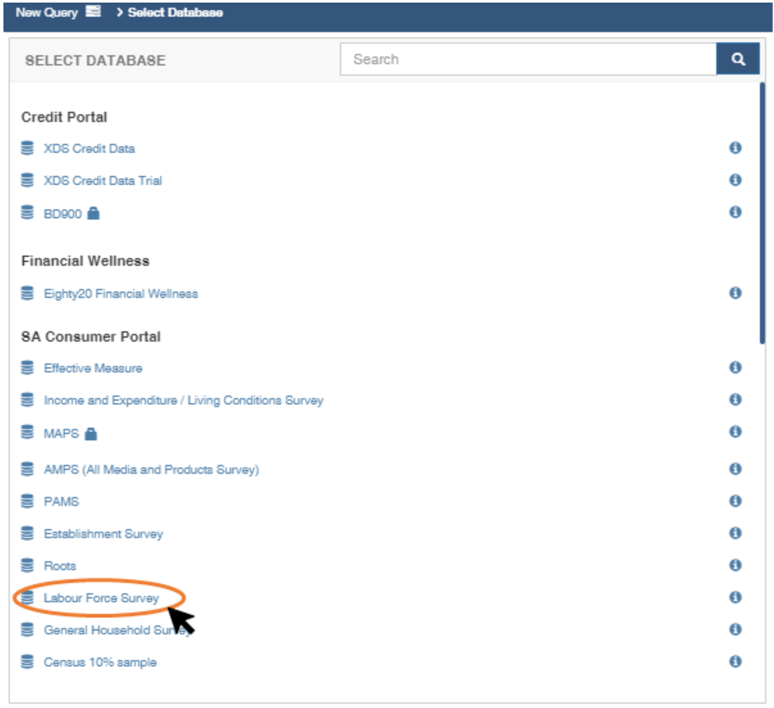Open the Establishment Survey database
This screenshot has height=708, width=774.
tap(103, 533)
